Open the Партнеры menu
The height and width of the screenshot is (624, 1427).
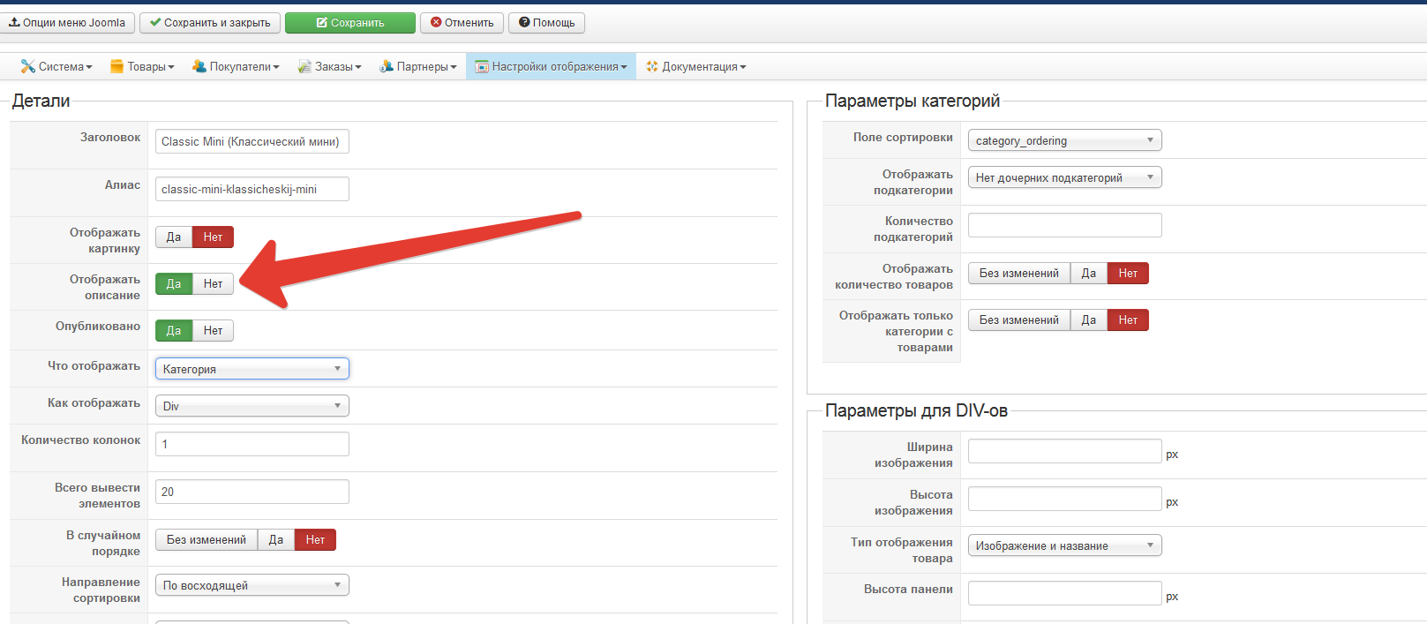coord(418,66)
